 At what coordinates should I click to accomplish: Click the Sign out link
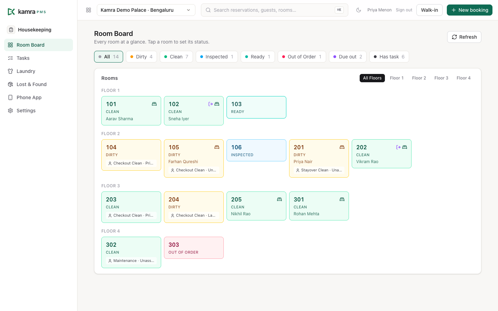404,10
